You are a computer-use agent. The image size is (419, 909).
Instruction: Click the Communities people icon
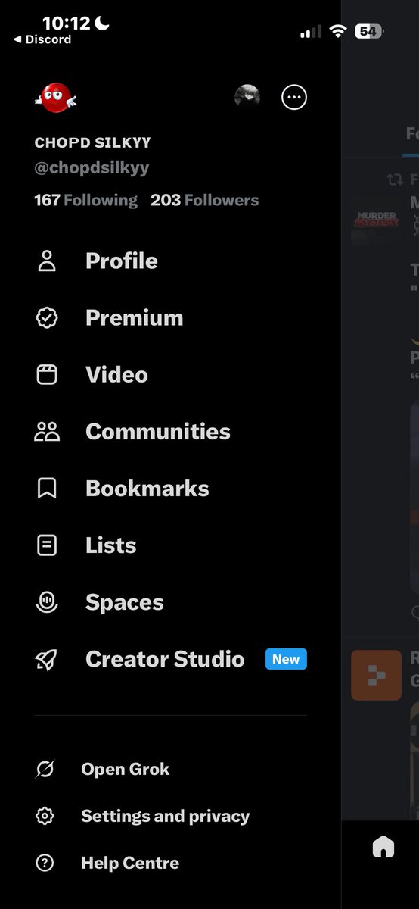point(47,432)
